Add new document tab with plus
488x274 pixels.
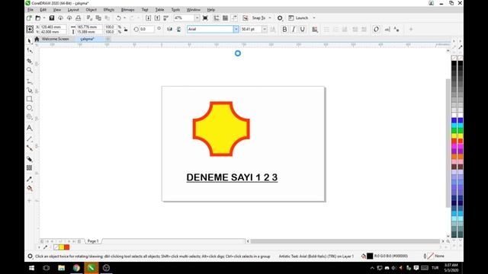pyautogui.click(x=108, y=39)
